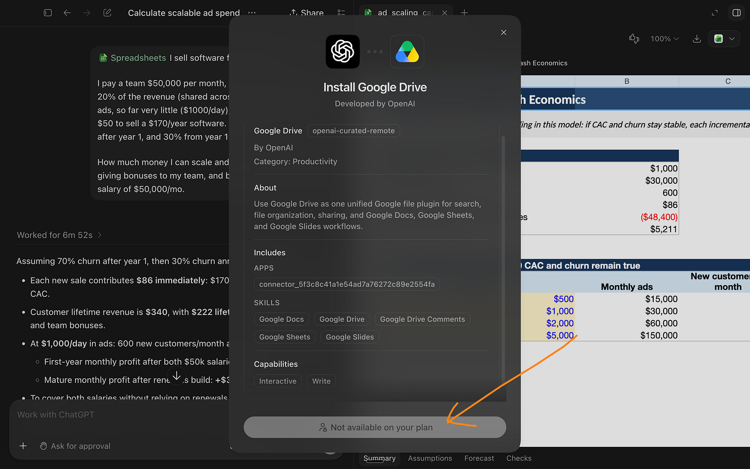
Task: Switch to the Forecast sheet tab
Action: pos(479,458)
